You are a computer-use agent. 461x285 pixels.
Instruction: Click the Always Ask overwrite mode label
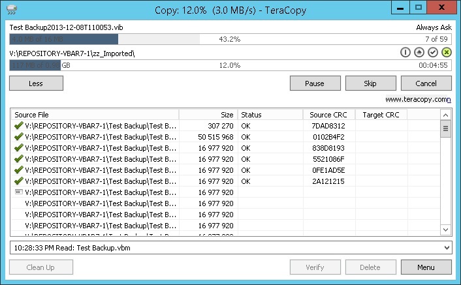434,27
